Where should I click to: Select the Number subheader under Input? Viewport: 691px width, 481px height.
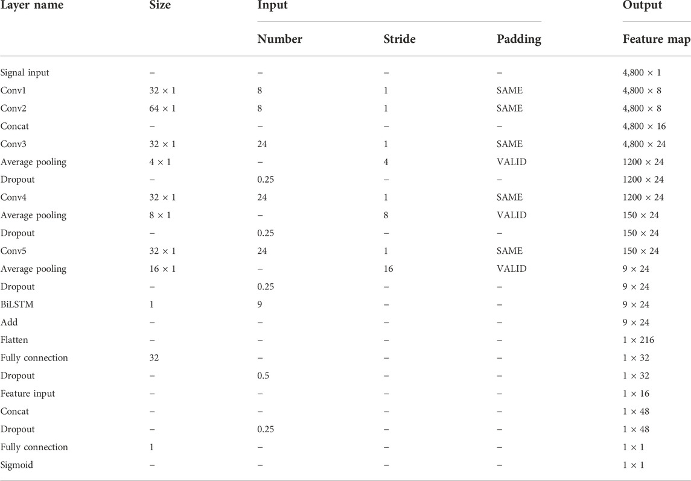click(279, 39)
